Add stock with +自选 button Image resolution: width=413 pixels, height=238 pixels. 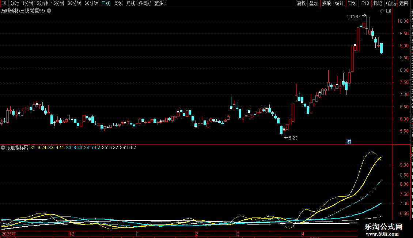coord(391,3)
